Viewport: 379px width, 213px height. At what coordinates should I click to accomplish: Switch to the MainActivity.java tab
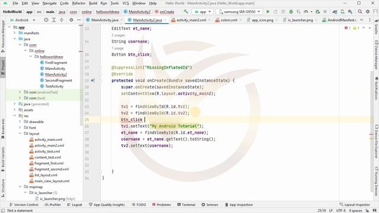point(105,20)
